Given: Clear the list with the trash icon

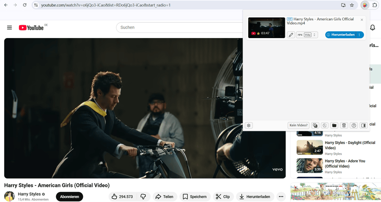Looking at the screenshot, I should pos(344,125).
